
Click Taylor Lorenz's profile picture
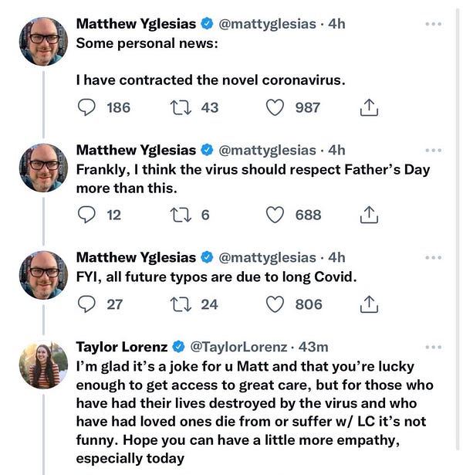(x=43, y=365)
